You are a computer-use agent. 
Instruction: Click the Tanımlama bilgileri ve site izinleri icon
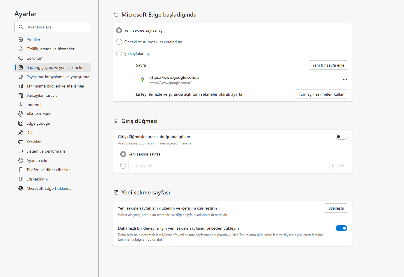click(x=21, y=86)
